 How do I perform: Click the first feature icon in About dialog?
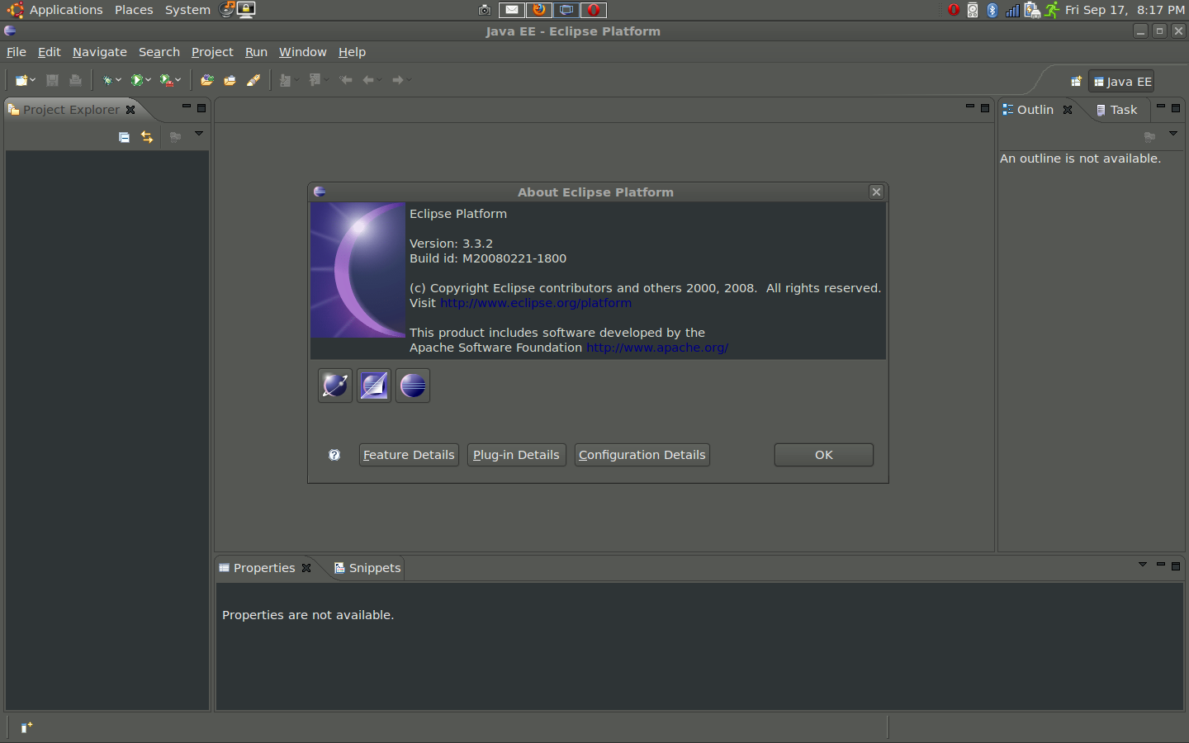pos(335,386)
